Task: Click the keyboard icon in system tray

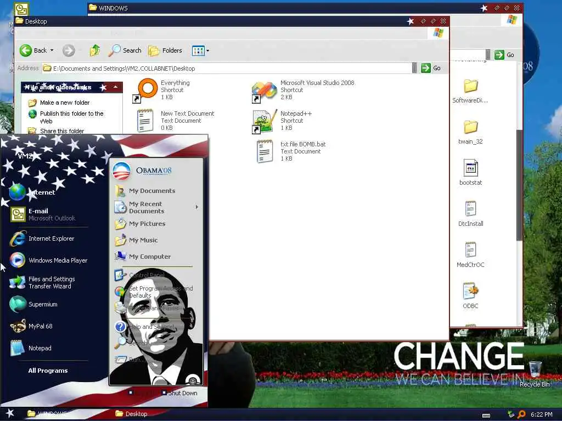Action: (x=486, y=416)
